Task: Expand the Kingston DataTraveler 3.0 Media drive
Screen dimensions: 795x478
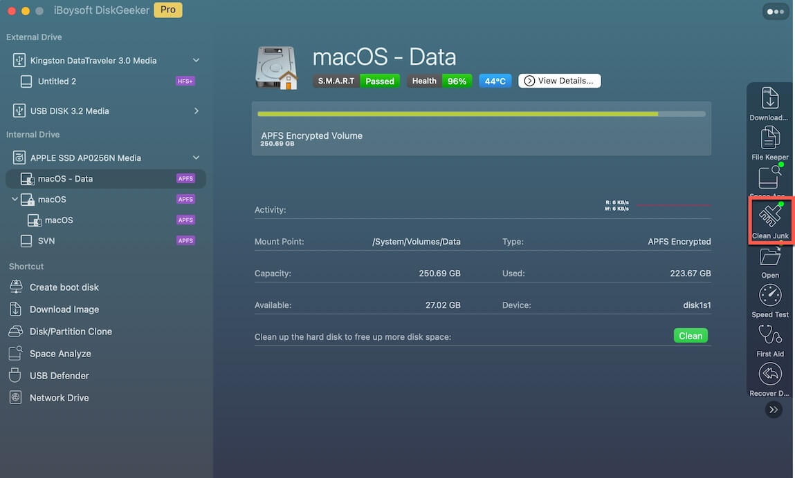Action: click(196, 60)
